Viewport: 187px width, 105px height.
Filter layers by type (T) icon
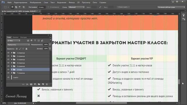click(x=35, y=41)
